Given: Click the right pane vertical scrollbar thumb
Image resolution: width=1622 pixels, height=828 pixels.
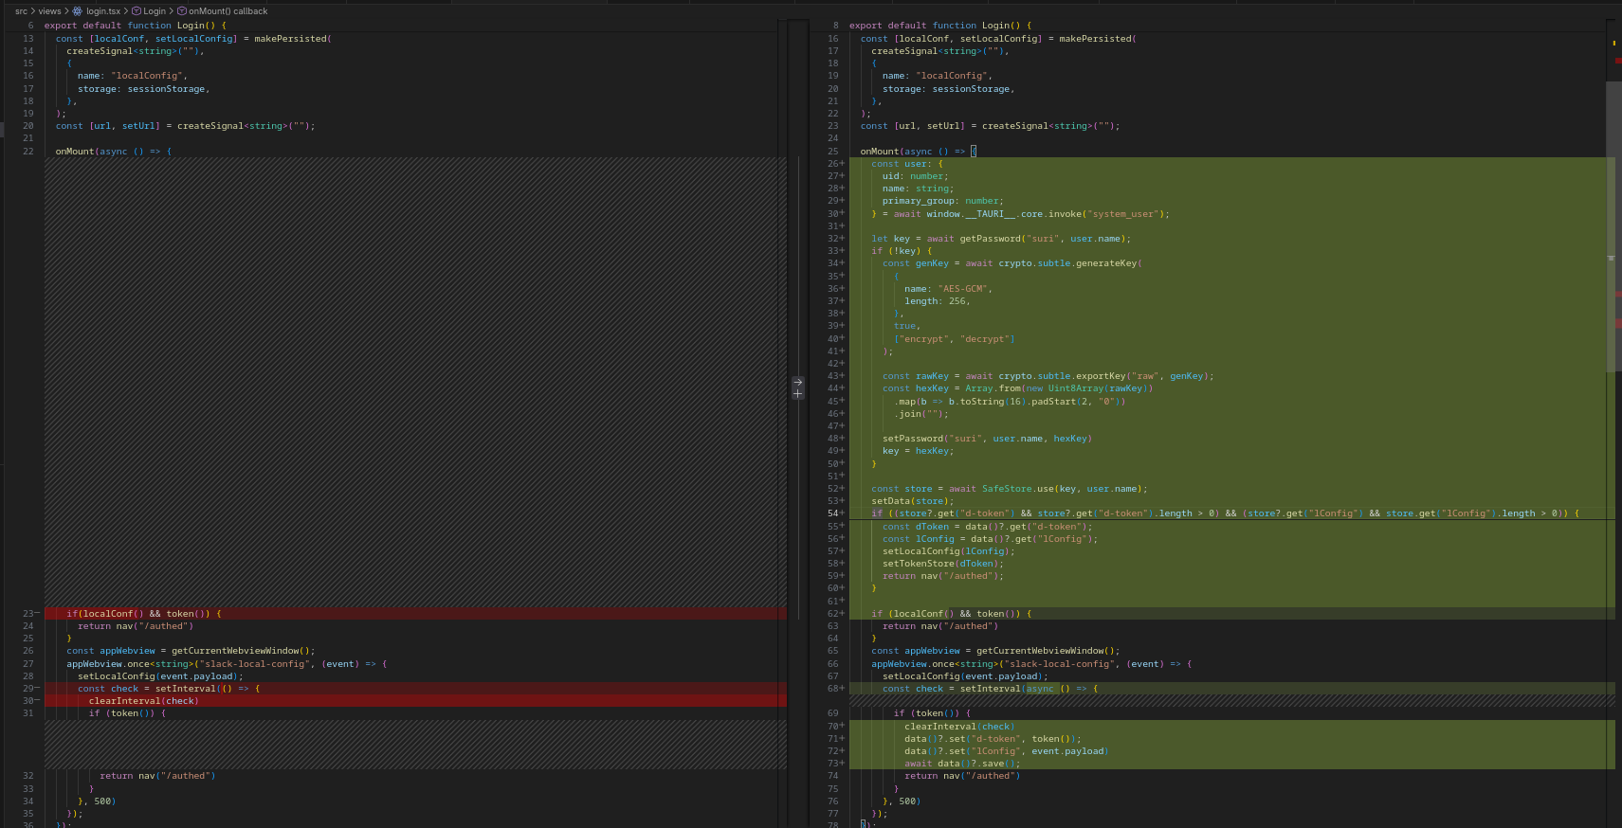Looking at the screenshot, I should (x=1613, y=227).
